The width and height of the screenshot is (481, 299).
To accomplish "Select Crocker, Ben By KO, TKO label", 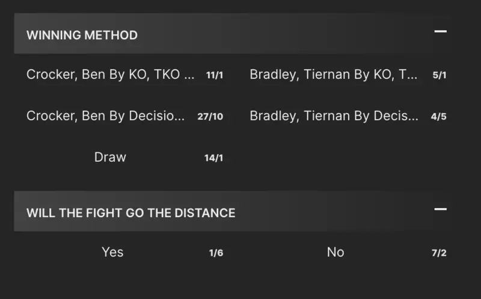I will click(111, 75).
